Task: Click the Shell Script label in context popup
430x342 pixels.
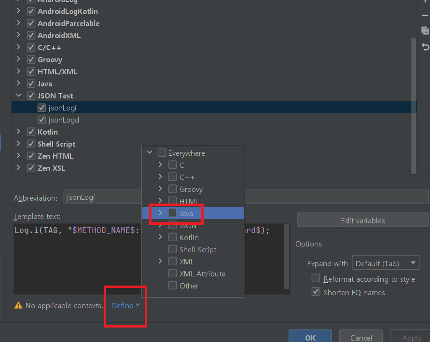Action: 198,250
